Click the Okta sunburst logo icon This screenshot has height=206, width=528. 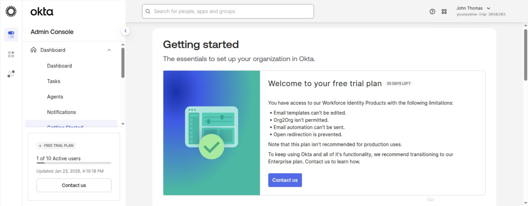point(11,11)
